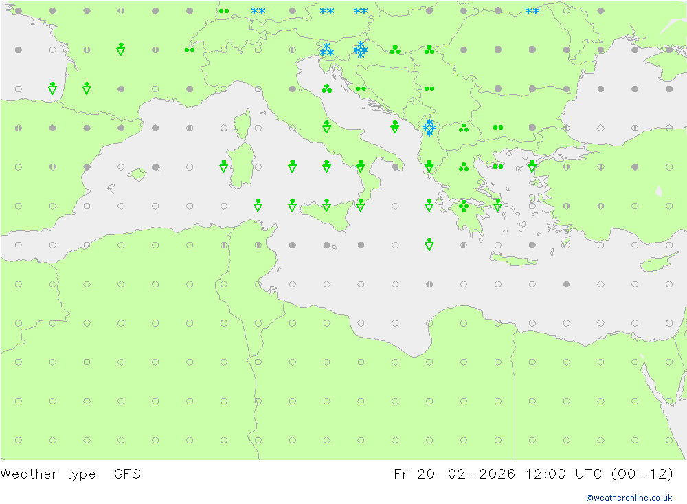Screen dimensions: 687x504
Task: Click the shower symbol over western Sicily
Action: pos(292,205)
